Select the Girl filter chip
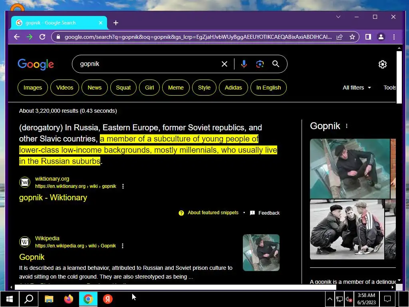 (149, 88)
